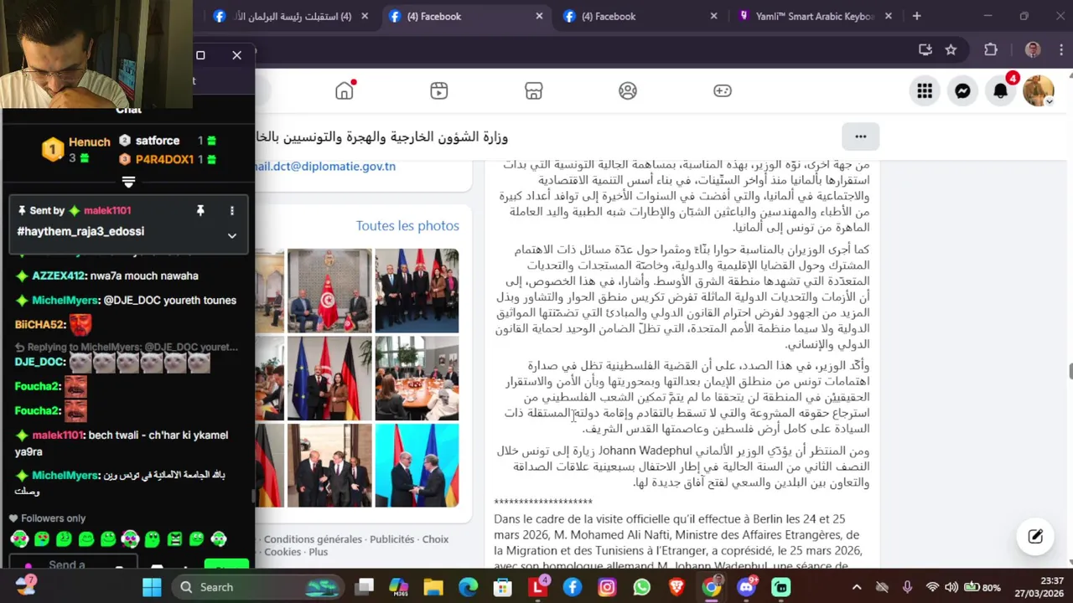Open volume control in system tray
Viewport: 1073px width, 603px height.
953,587
